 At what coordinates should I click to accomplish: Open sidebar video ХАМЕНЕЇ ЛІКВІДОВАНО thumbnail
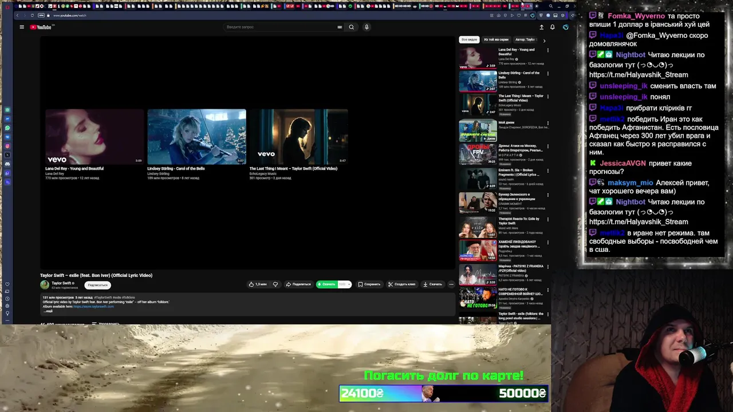pyautogui.click(x=478, y=250)
